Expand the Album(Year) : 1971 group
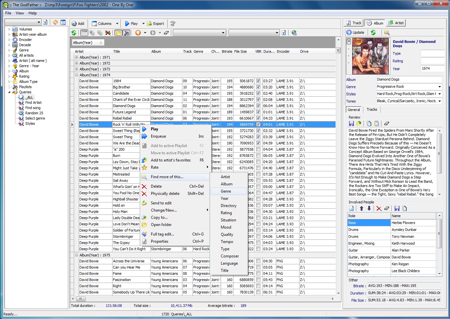 [x=76, y=57]
